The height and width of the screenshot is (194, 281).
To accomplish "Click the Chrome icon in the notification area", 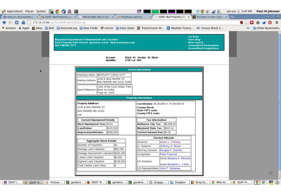I will (202, 11).
